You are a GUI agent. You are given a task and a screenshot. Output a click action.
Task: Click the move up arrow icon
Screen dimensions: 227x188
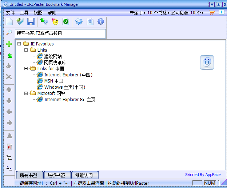pyautogui.click(x=9, y=90)
